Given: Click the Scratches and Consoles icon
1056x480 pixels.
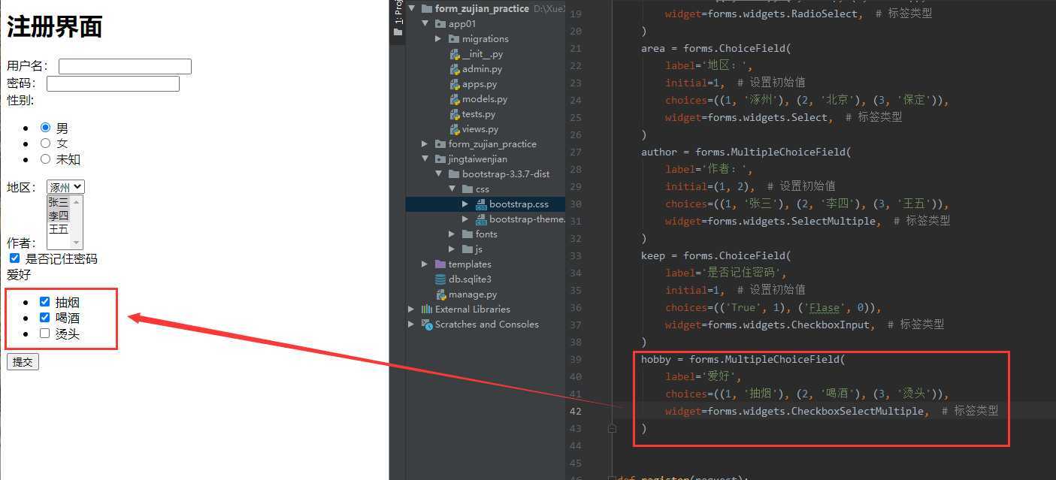Looking at the screenshot, I should click(427, 325).
